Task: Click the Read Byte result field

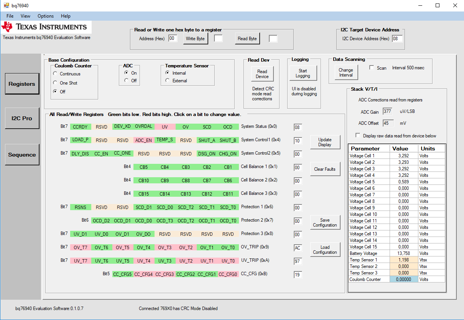Action: (273, 38)
